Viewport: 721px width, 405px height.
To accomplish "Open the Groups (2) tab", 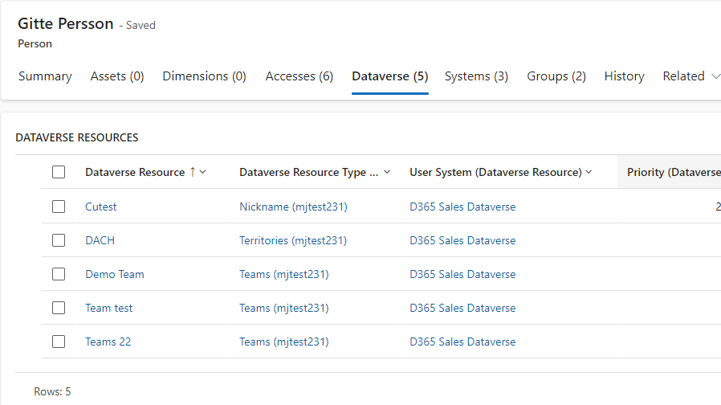I will pos(556,76).
